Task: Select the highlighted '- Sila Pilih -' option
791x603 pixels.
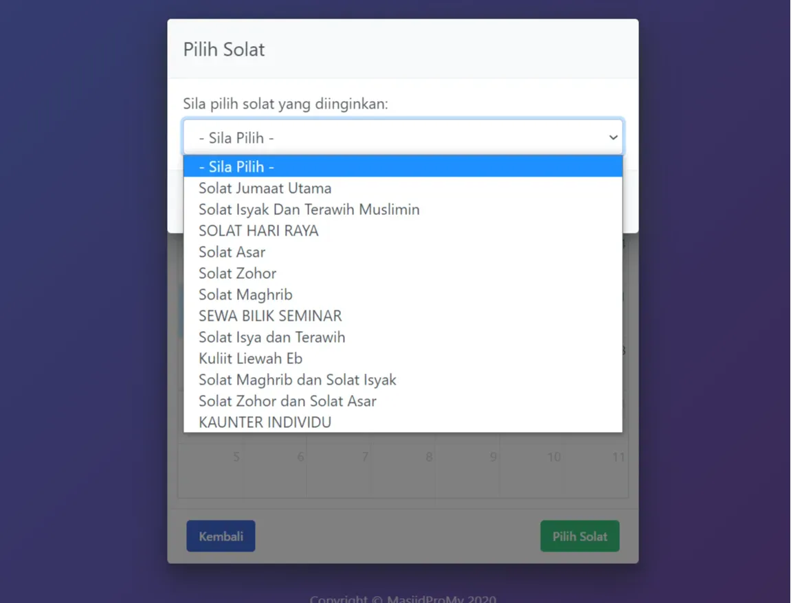Action: 402,167
